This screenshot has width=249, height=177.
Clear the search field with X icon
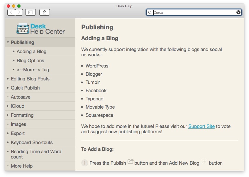pyautogui.click(x=238, y=12)
